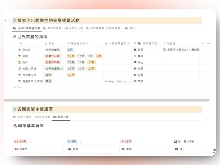Select the 基本天數 board tab
Screen dimensions: 220x165
pos(61,117)
